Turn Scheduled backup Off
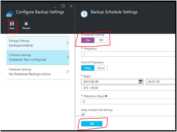This screenshot has height=132, width=177. 101,40
